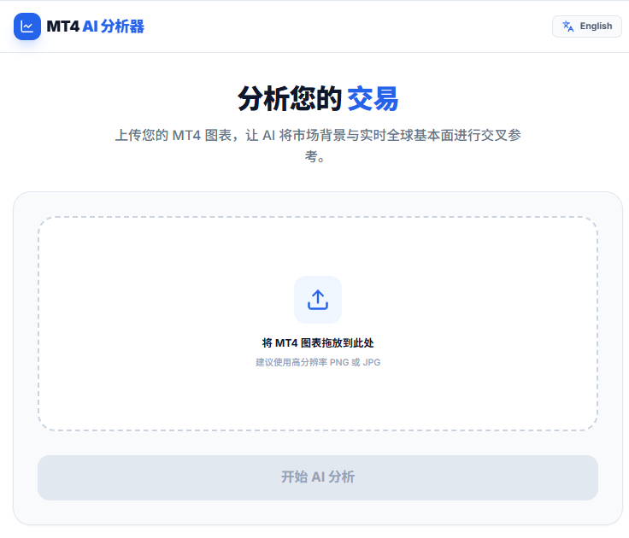This screenshot has height=538, width=629.
Task: Click the 建议使用高分辨率 PNG 或 JPG hint
Action: tap(318, 362)
